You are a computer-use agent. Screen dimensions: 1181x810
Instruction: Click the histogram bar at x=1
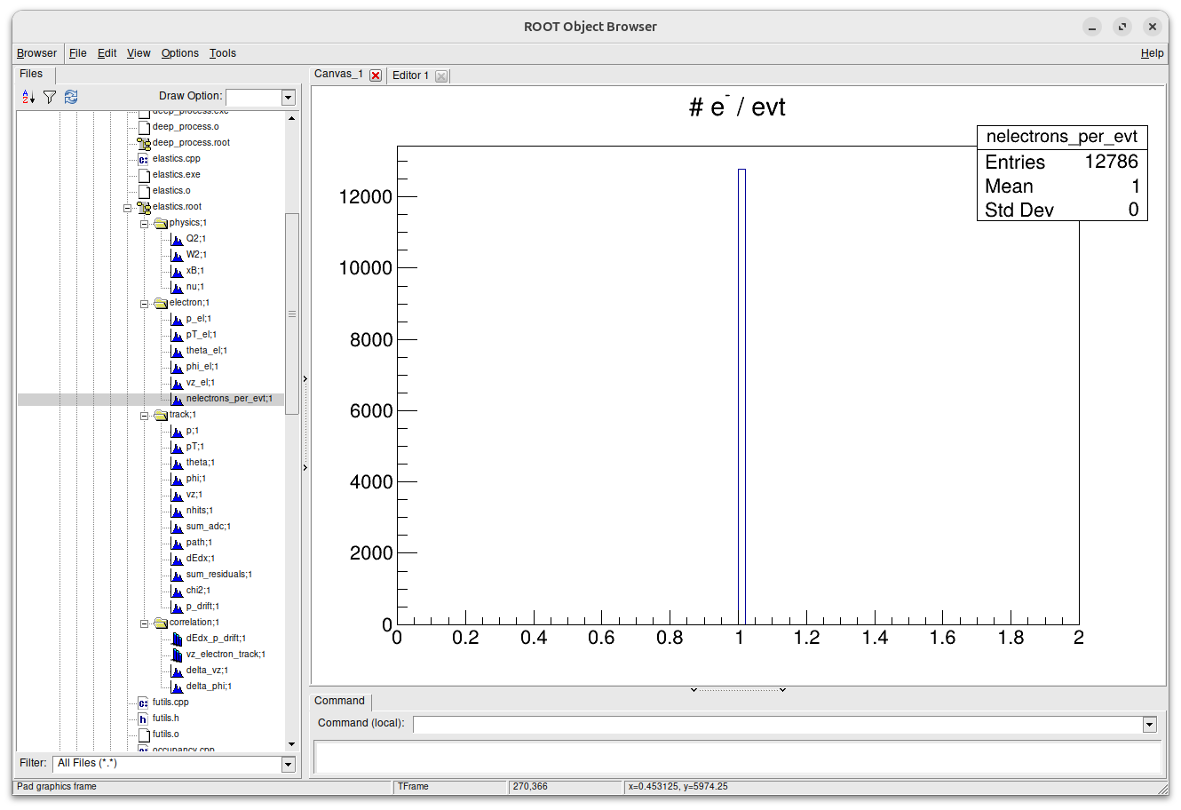pyautogui.click(x=741, y=396)
